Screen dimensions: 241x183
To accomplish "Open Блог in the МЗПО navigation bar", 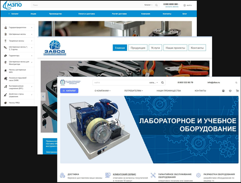I will pyautogui.click(x=185, y=14).
